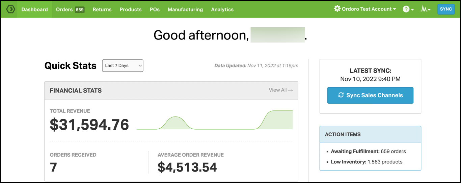Select the Analytics tab
Screen dimensions: 461x183
tap(222, 9)
